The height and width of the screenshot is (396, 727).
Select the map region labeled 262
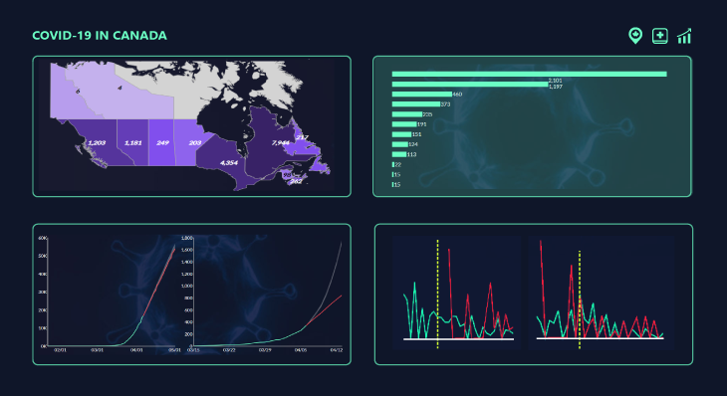[x=296, y=181]
